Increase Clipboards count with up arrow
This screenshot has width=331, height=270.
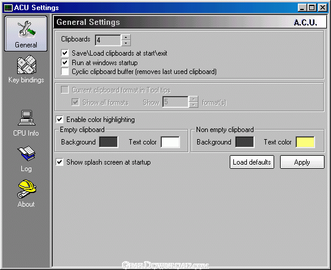pyautogui.click(x=126, y=37)
